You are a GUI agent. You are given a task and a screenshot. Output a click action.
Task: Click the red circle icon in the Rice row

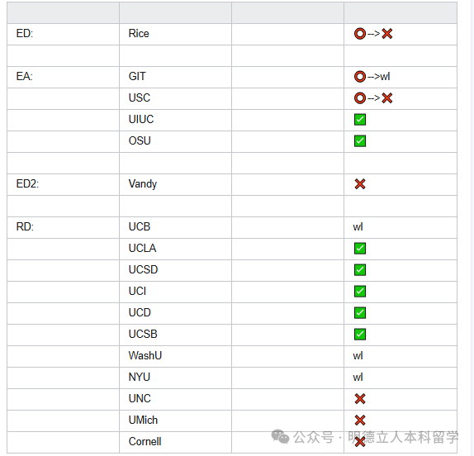(x=360, y=34)
